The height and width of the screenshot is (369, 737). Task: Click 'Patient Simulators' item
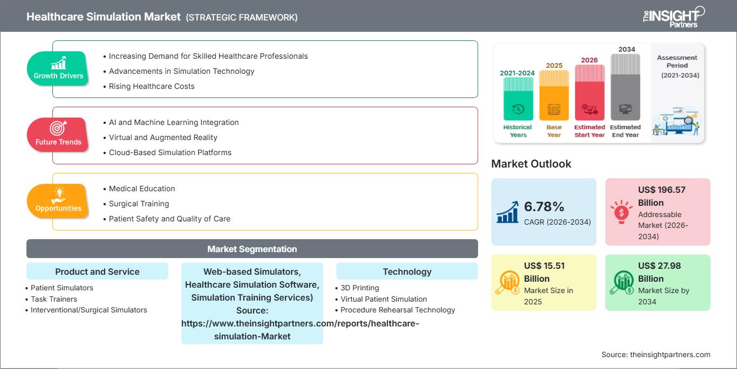pos(62,288)
